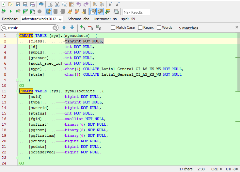Viewport: 240px width, 172px height.
Task: Click '[sysaudacts]' table name on line 1
Action: 76,36
